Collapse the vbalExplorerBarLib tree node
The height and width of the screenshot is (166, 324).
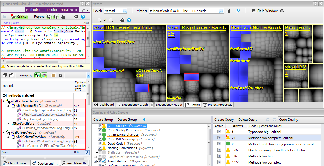(x=3, y=101)
